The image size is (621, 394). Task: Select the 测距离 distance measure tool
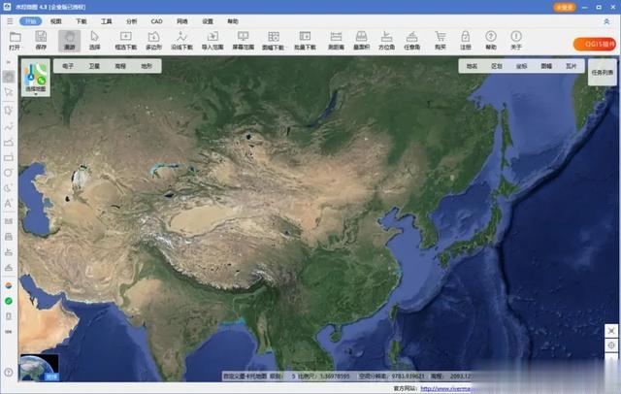point(336,41)
